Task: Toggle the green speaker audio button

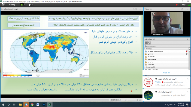Action: tap(22, 5)
